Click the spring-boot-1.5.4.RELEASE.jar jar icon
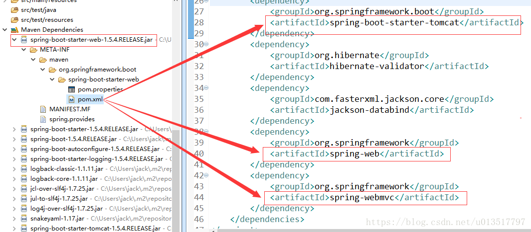Screen dimensions: 531x232 click(24, 139)
